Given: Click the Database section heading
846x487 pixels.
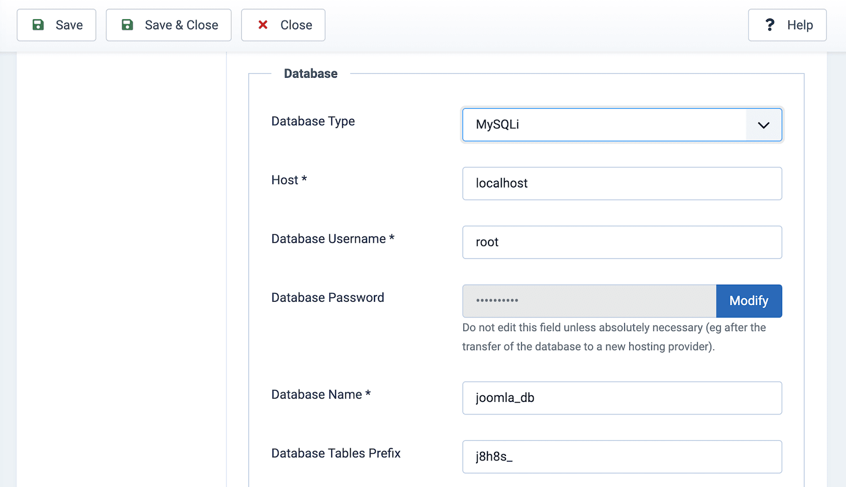Looking at the screenshot, I should coord(310,73).
